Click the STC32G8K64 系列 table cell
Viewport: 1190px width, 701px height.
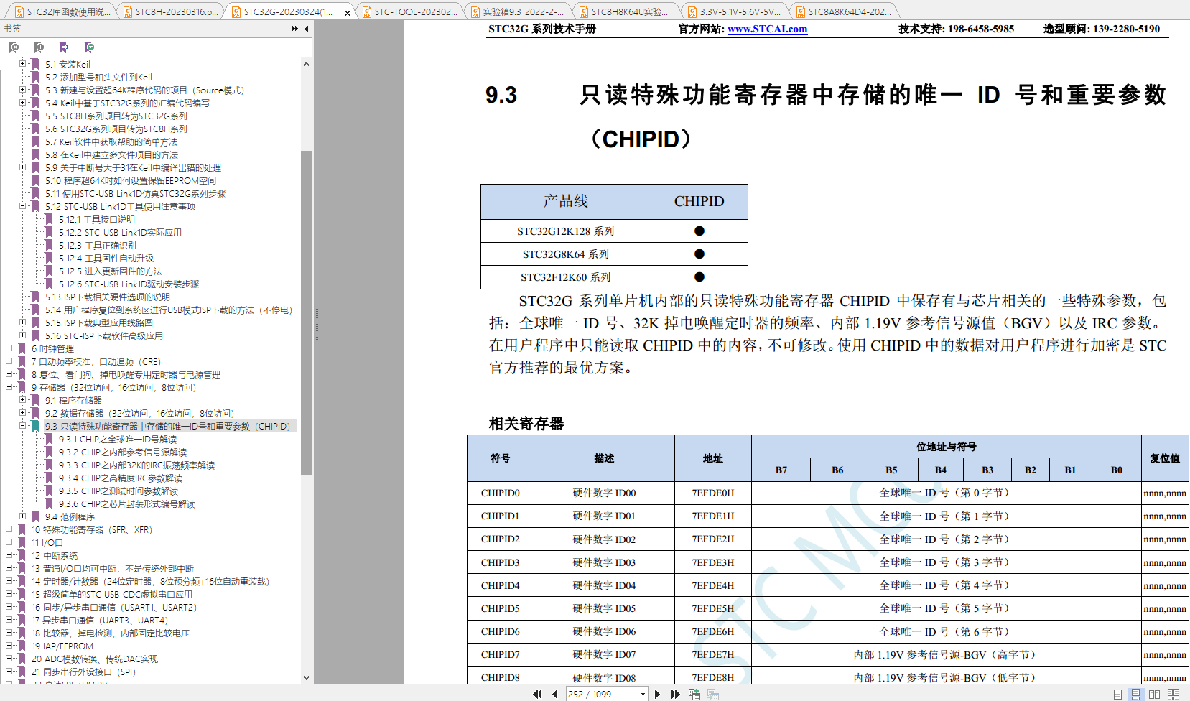tap(566, 254)
